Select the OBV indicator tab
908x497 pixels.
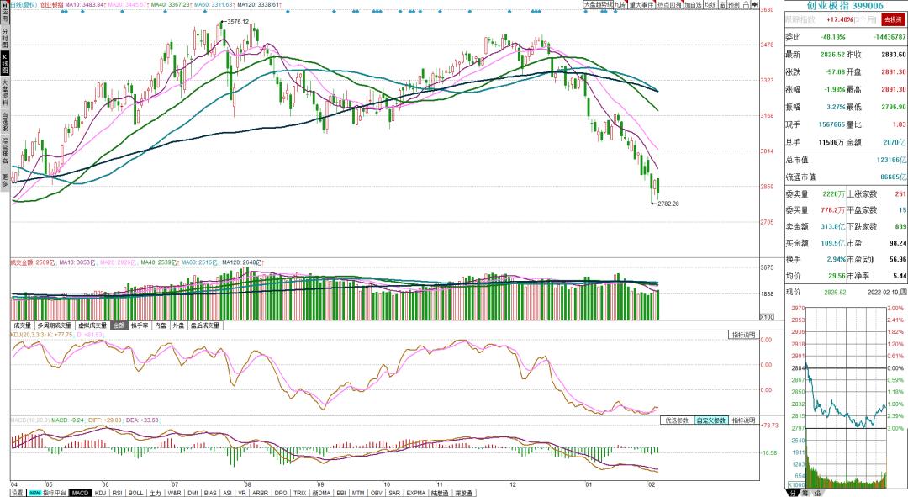pyautogui.click(x=377, y=493)
